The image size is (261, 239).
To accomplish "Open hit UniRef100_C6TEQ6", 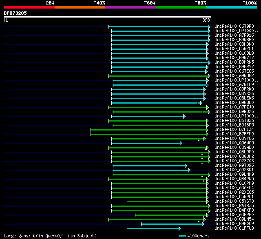I will coord(234,71).
